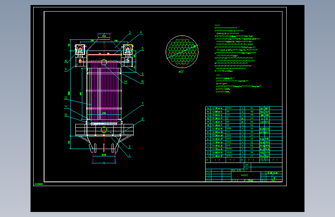Click part callout number 5
The width and height of the screenshot is (335, 217).
click(x=143, y=49)
